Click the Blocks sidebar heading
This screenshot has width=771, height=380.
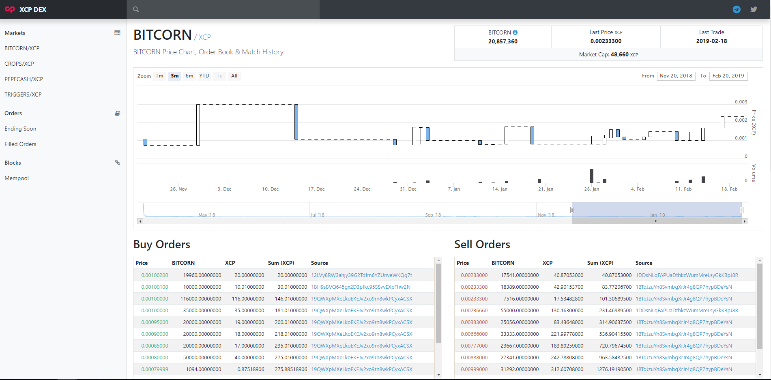tap(13, 163)
